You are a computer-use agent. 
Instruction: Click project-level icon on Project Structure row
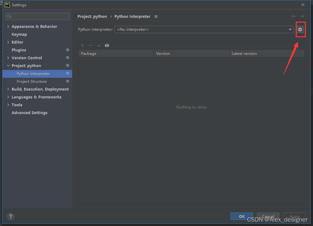tap(67, 81)
